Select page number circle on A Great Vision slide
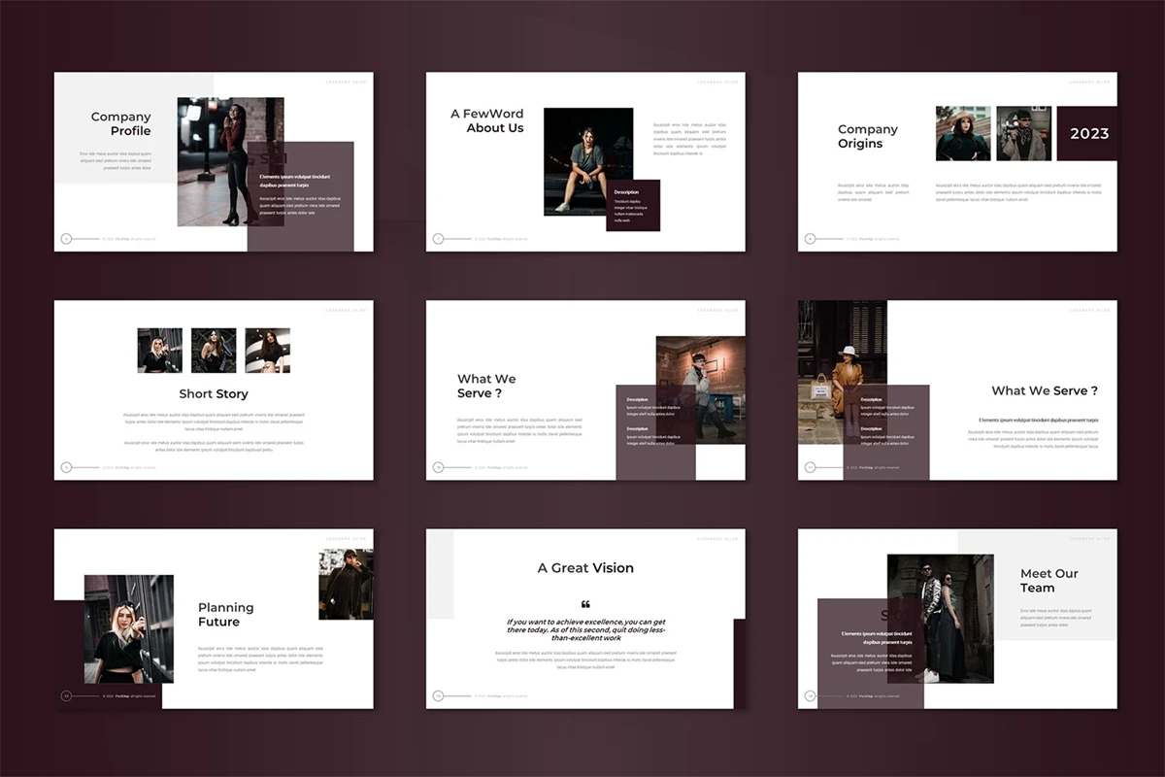The width and height of the screenshot is (1165, 777). point(438,695)
